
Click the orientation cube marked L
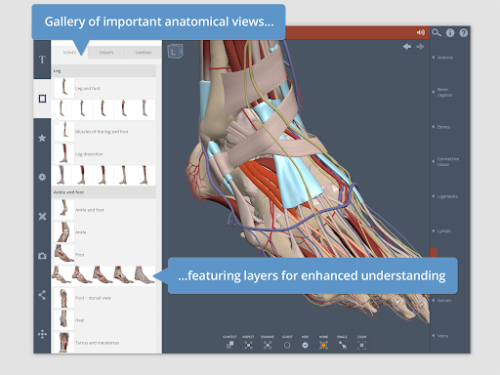tap(175, 51)
